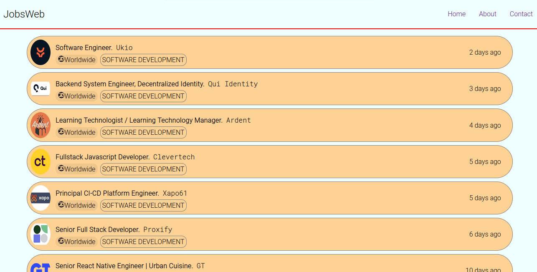The image size is (537, 272).
Task: Click '5 days ago' on Xapo61 job
Action: pyautogui.click(x=485, y=198)
